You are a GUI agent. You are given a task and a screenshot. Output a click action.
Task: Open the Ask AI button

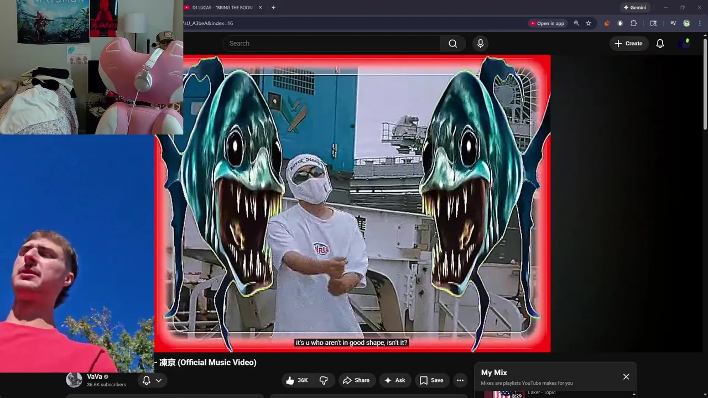(395, 380)
